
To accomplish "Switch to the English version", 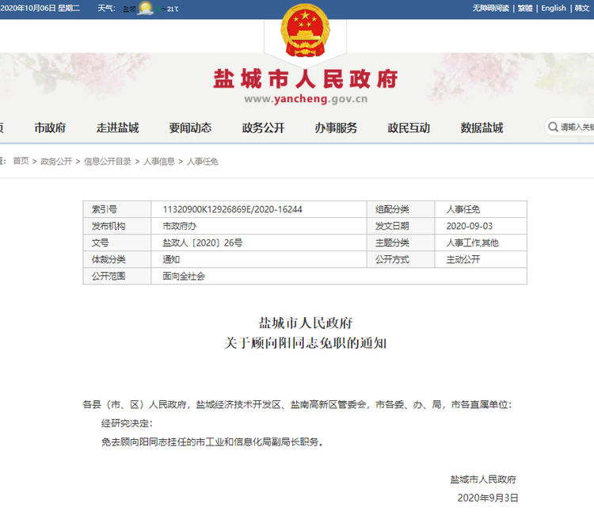I will click(x=554, y=9).
